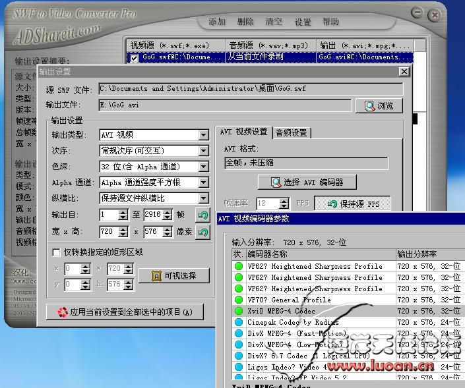The width and height of the screenshot is (465, 388).
Task: Click the 可视选择 button
Action: click(x=173, y=276)
